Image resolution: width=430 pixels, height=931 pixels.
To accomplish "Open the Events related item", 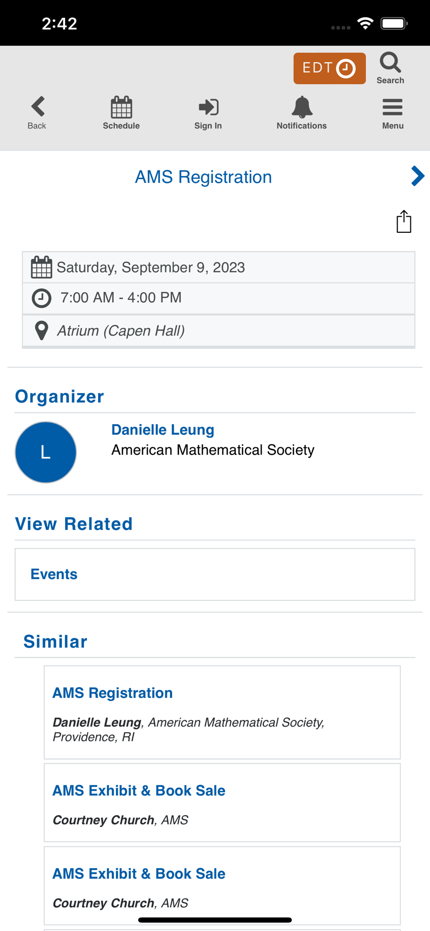I will pos(215,574).
